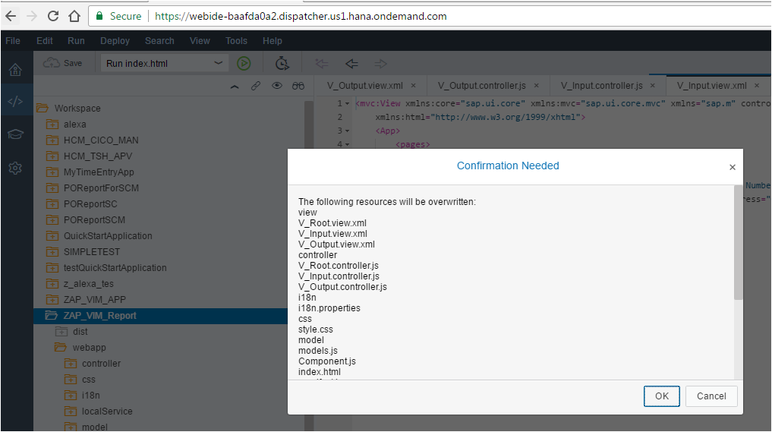Open the View menu
This screenshot has width=772, height=432.
pyautogui.click(x=200, y=41)
